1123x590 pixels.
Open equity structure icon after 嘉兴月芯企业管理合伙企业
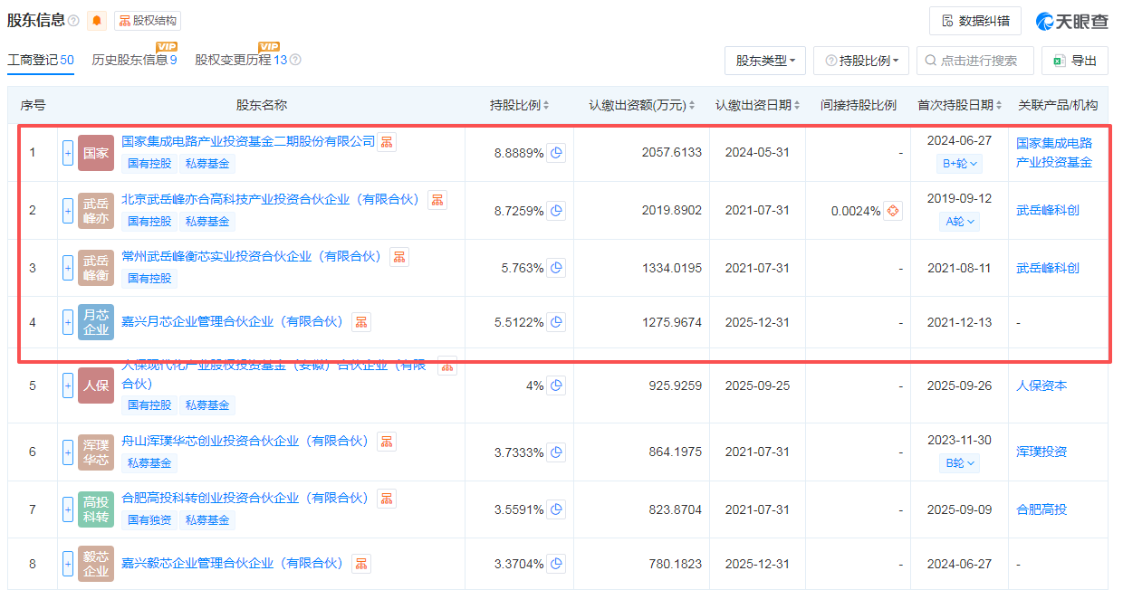coord(361,321)
